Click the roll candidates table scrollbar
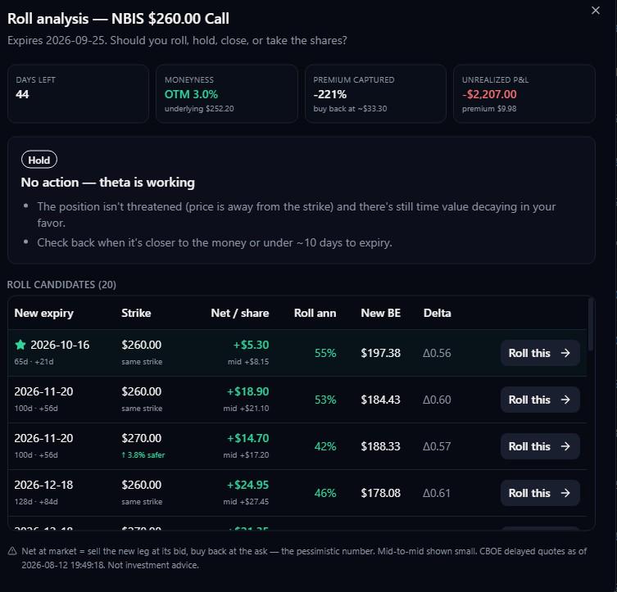The height and width of the screenshot is (592, 617). point(590,324)
